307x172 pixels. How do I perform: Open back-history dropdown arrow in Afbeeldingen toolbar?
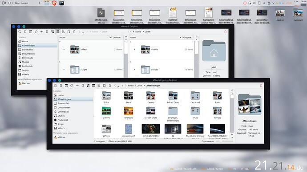pyautogui.click(x=118, y=86)
